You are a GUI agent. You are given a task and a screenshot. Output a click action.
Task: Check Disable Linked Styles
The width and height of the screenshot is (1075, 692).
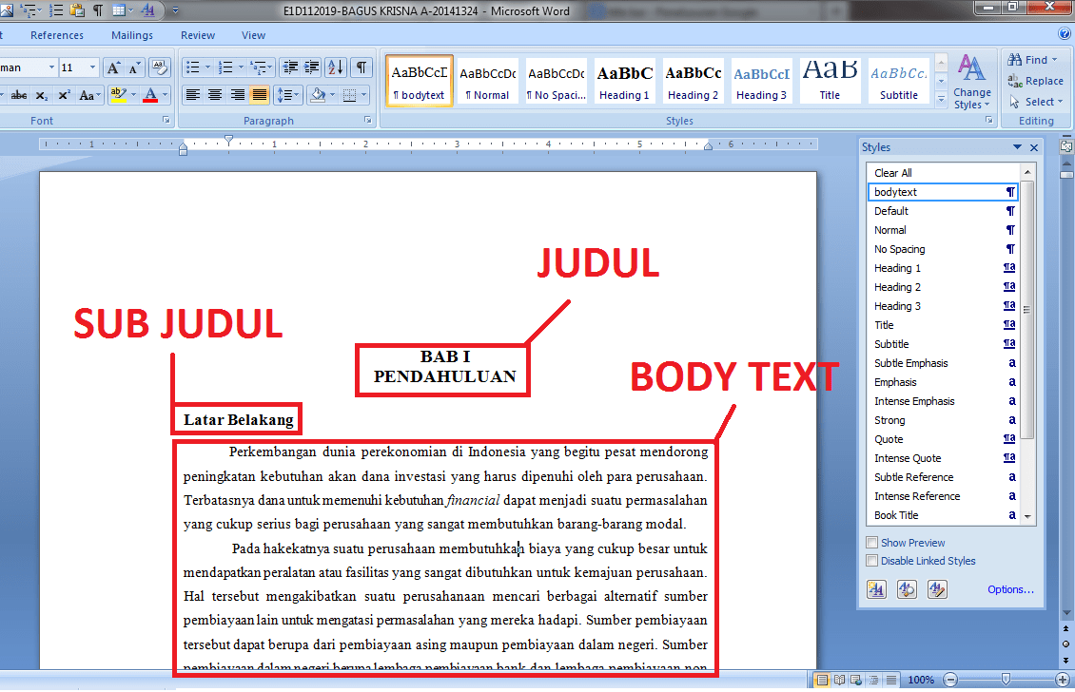[x=872, y=561]
